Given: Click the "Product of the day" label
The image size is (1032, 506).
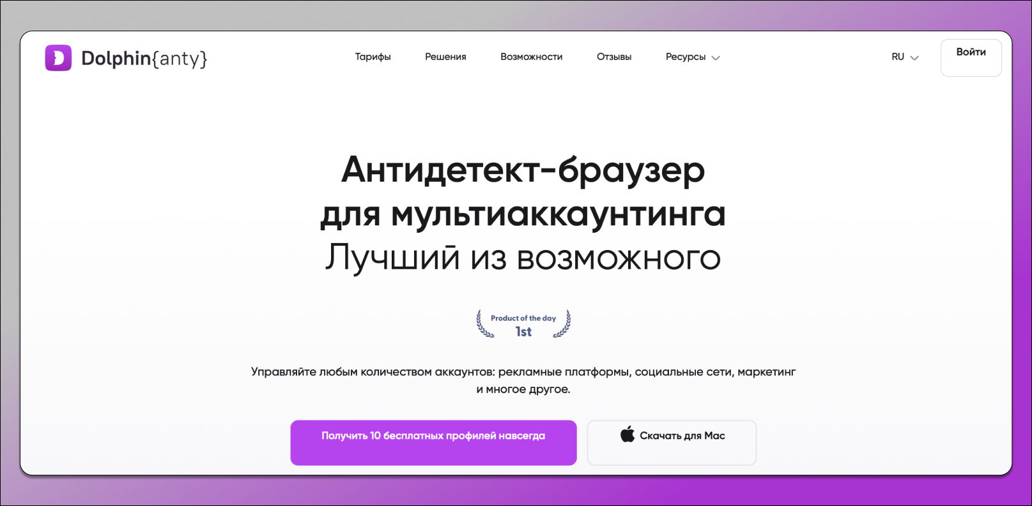Looking at the screenshot, I should pos(523,318).
